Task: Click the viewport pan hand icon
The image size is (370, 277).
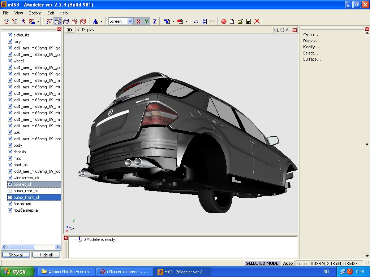Action: click(x=282, y=30)
